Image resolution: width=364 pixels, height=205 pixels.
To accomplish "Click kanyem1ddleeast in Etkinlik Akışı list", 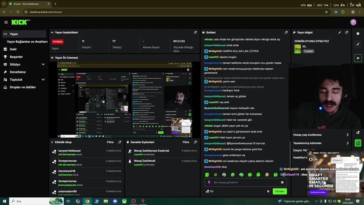I will tap(69, 151).
